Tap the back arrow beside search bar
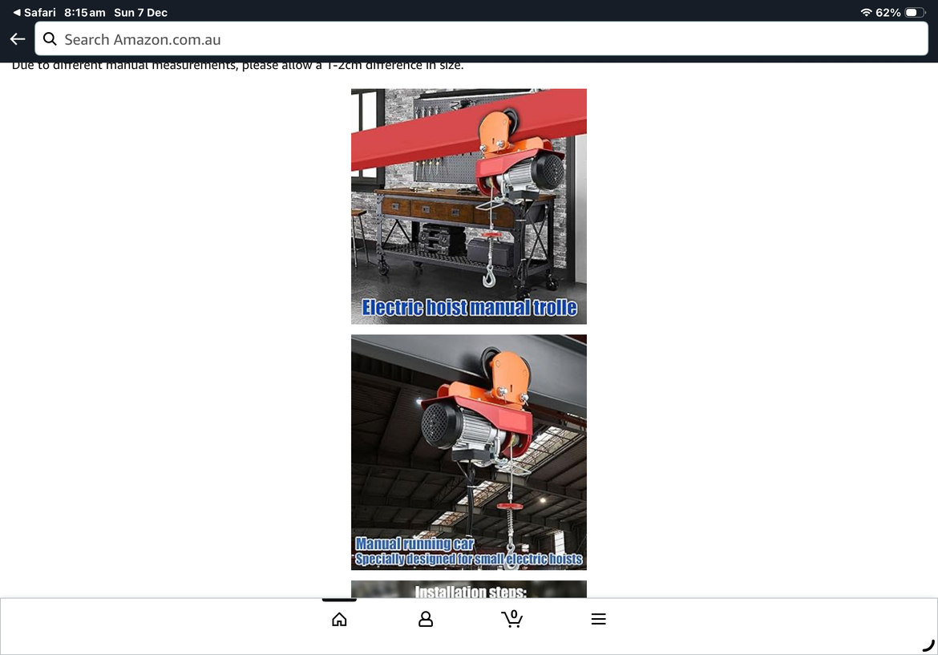 (x=18, y=39)
